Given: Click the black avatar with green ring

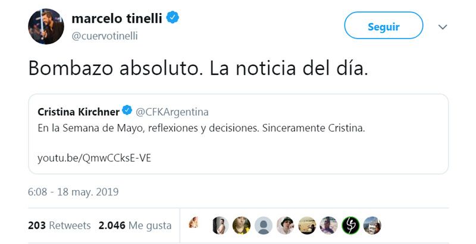Looking at the screenshot, I should click(350, 225).
